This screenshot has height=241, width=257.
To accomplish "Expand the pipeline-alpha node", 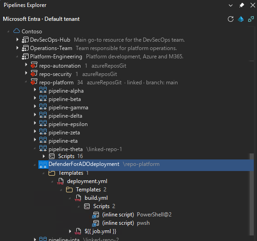I will [x=35, y=89].
